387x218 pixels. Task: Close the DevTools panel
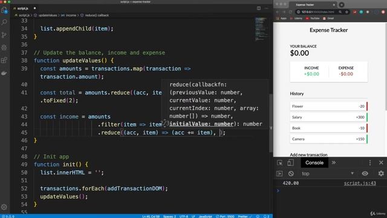click(381, 163)
